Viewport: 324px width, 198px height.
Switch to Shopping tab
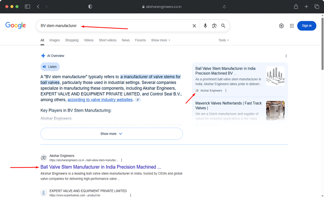[72, 40]
